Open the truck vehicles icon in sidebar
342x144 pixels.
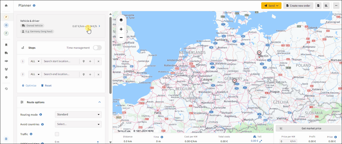(x=6, y=53)
